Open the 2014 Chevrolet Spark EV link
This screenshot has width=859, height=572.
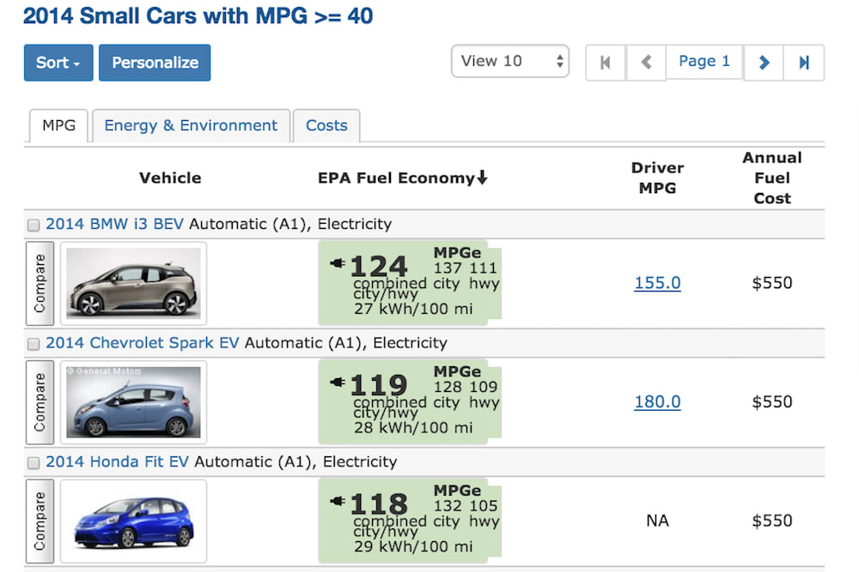[143, 343]
